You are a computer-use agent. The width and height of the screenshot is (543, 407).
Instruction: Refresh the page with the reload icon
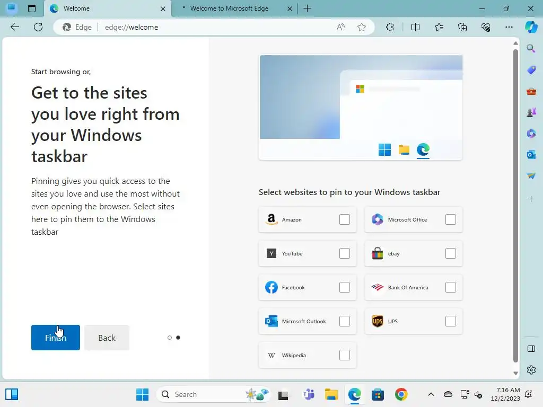pos(38,27)
